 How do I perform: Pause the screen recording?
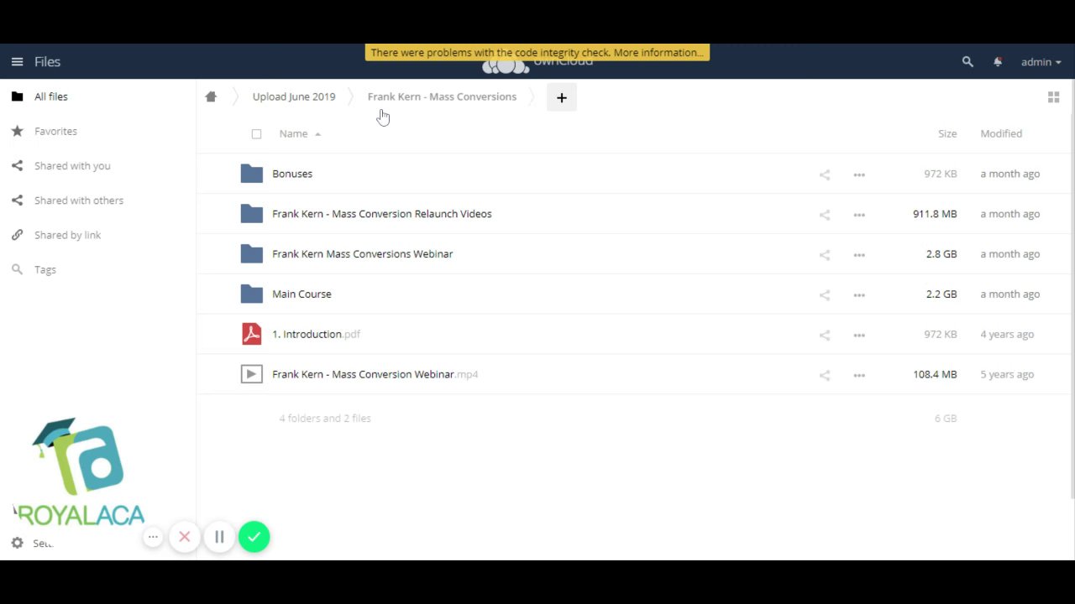click(x=219, y=537)
